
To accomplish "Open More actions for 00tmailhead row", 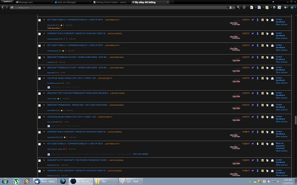I will click(282, 50).
